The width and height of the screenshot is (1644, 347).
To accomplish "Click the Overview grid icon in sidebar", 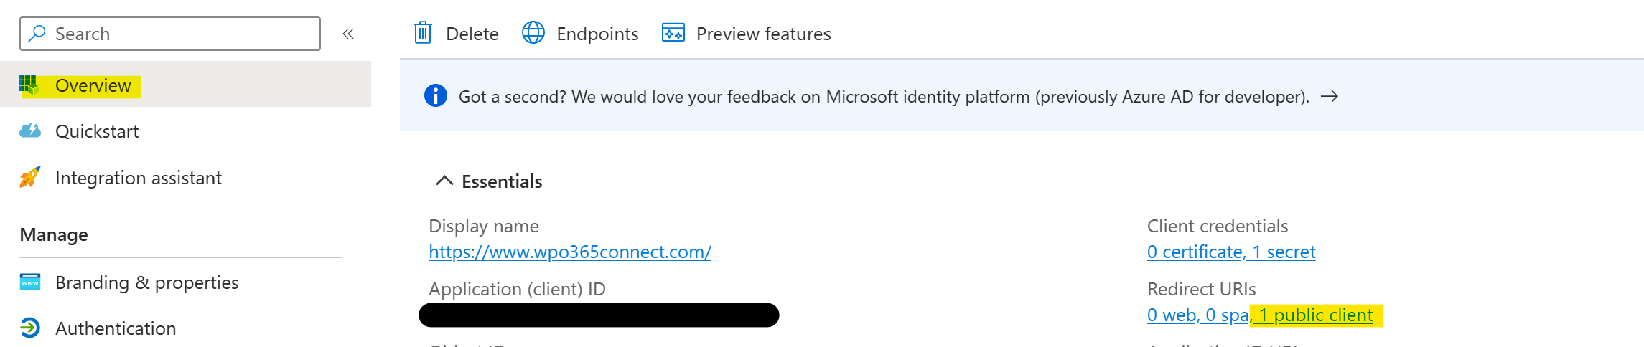I will point(29,85).
